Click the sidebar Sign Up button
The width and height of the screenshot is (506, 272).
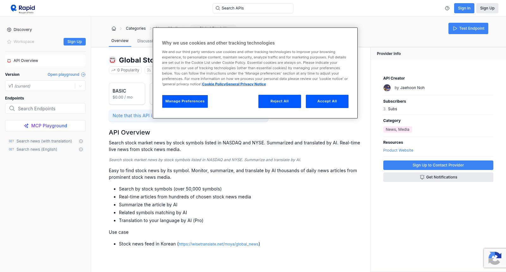75,42
